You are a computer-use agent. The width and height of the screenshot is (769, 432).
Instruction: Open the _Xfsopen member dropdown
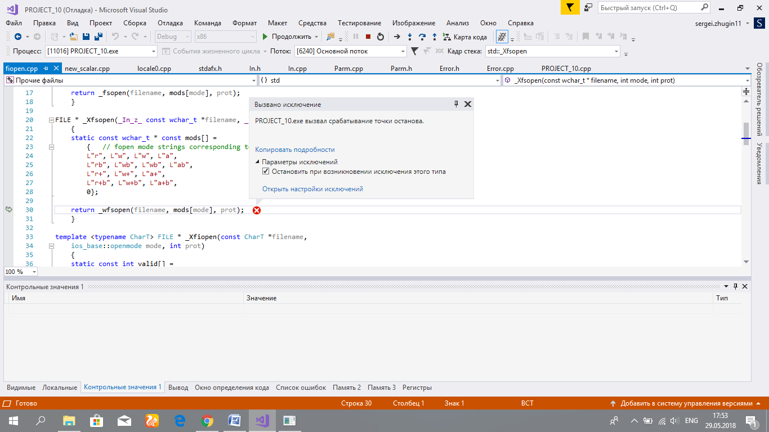(746, 80)
